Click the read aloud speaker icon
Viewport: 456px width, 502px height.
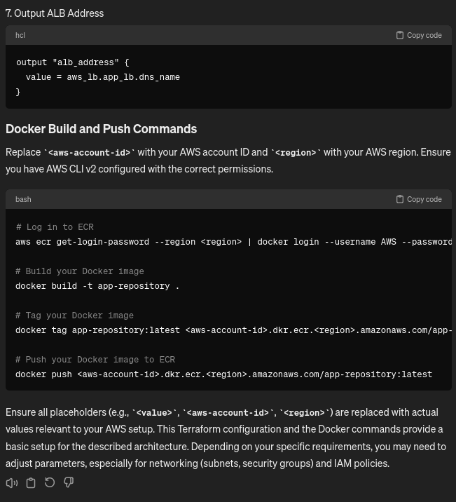[x=12, y=483]
